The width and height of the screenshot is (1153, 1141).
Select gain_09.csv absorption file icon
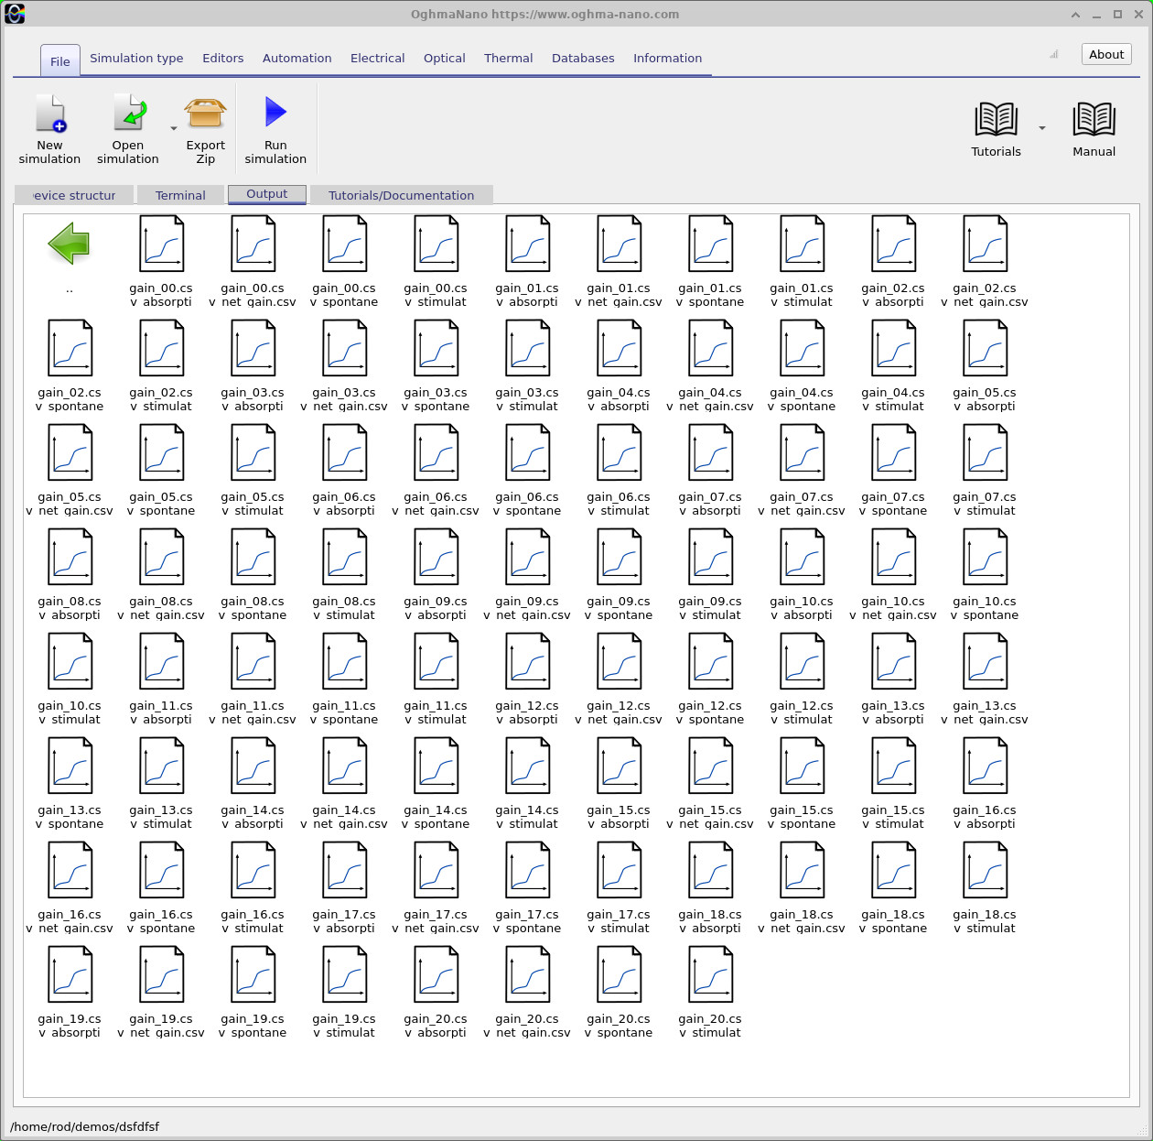436,557
